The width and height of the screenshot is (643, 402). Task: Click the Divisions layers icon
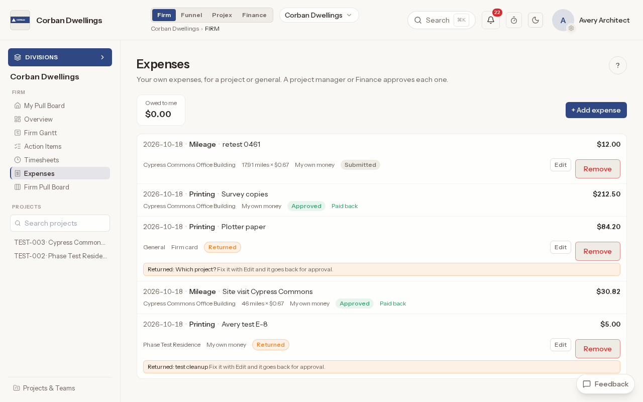[x=18, y=57]
